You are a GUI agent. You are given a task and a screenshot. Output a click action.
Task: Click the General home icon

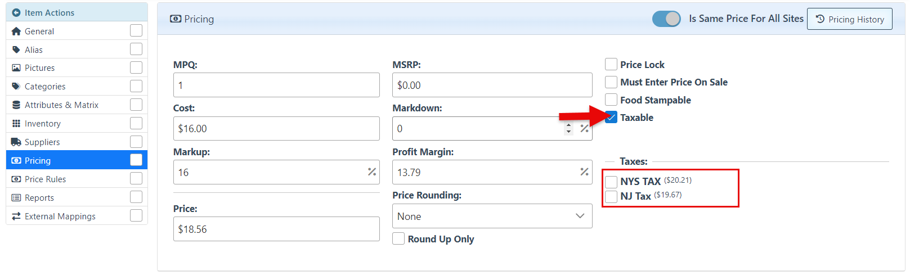click(16, 31)
